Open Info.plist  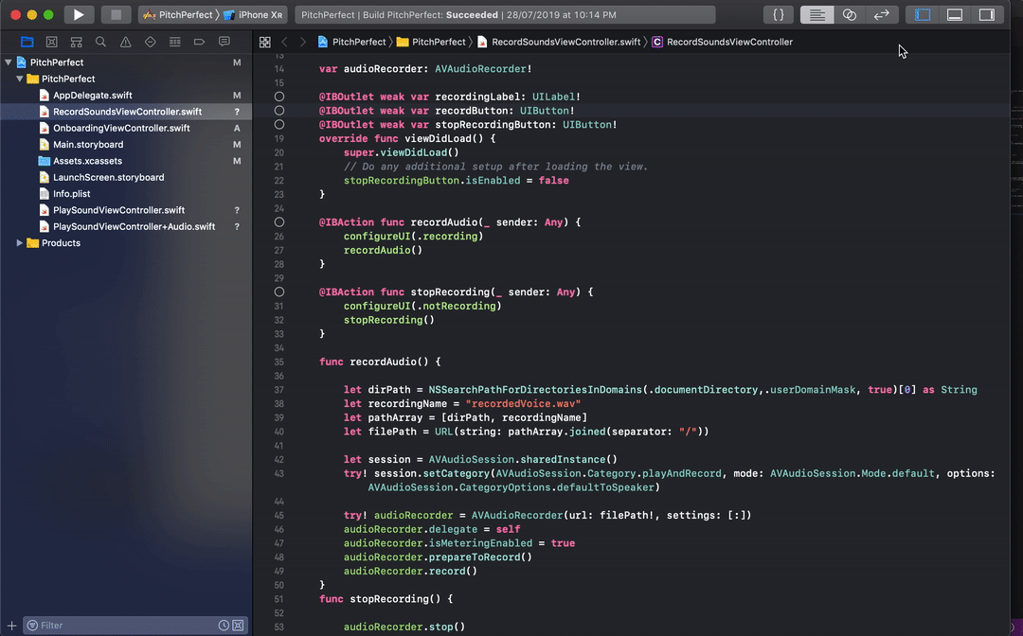(x=72, y=193)
